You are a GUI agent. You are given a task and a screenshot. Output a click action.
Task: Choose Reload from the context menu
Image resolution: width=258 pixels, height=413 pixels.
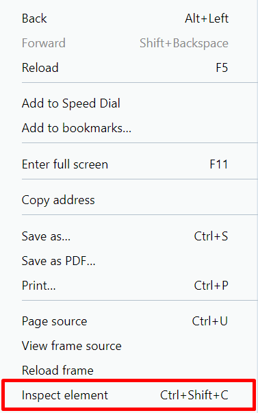[x=129, y=68]
